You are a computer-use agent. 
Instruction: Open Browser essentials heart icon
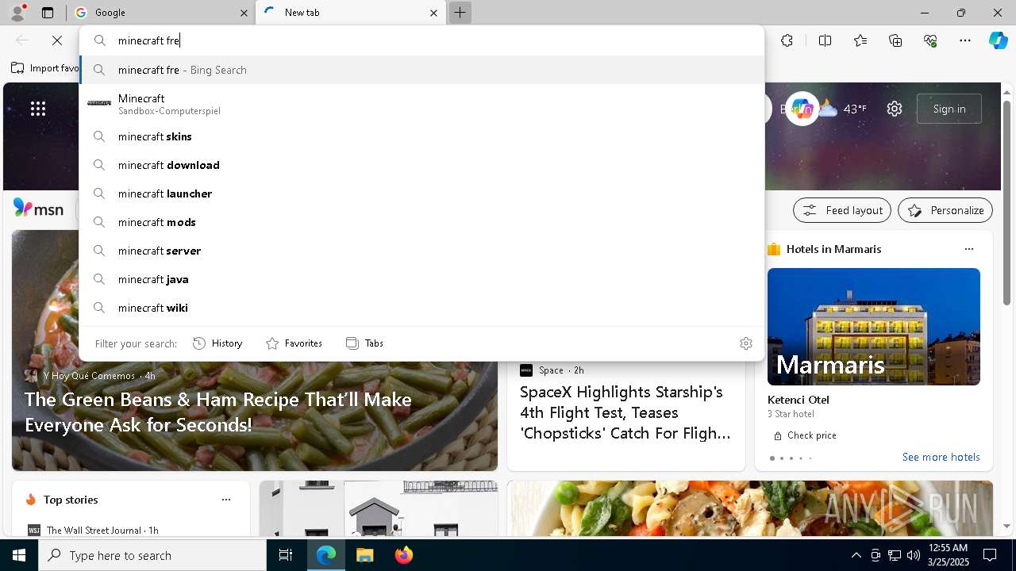point(930,40)
